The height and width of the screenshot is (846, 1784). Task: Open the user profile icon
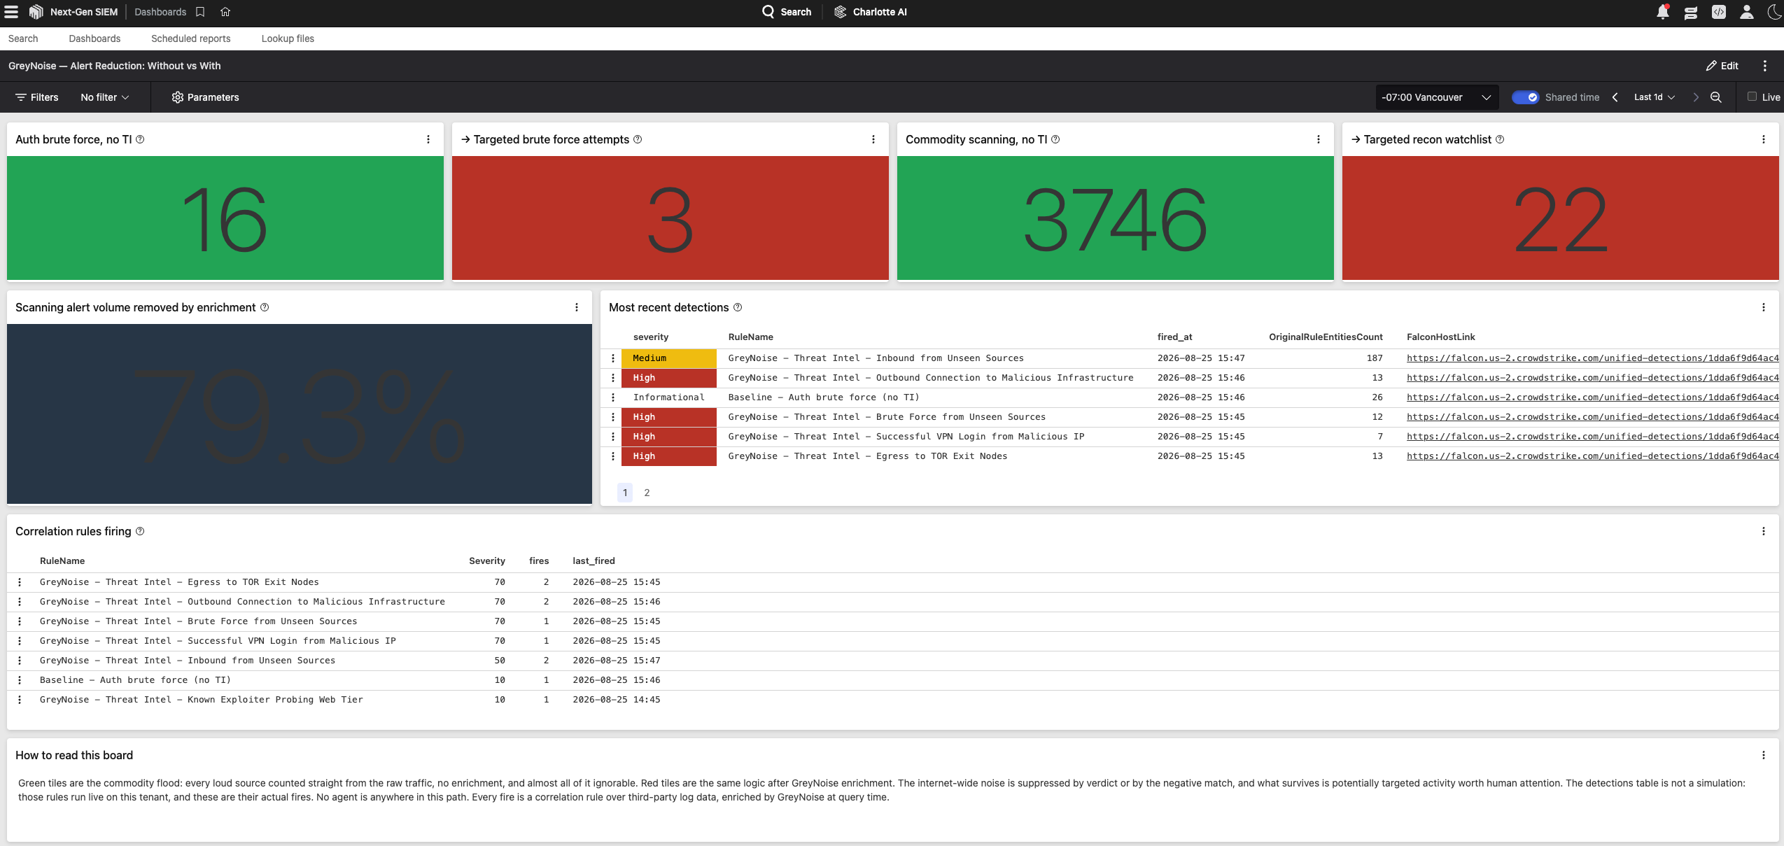[x=1747, y=12]
